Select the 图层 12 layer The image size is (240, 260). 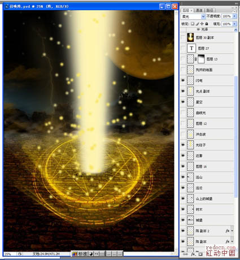click(207, 123)
